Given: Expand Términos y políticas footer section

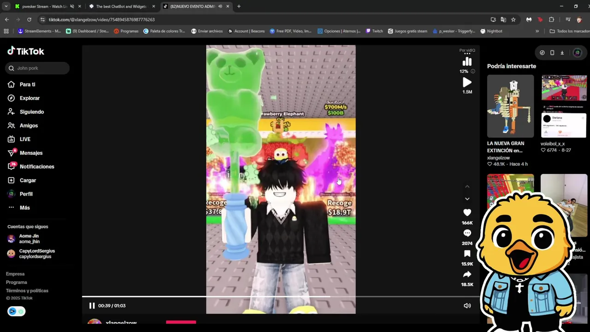Looking at the screenshot, I should pyautogui.click(x=27, y=291).
